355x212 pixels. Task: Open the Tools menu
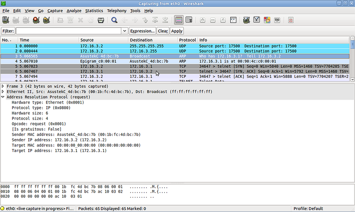135,11
